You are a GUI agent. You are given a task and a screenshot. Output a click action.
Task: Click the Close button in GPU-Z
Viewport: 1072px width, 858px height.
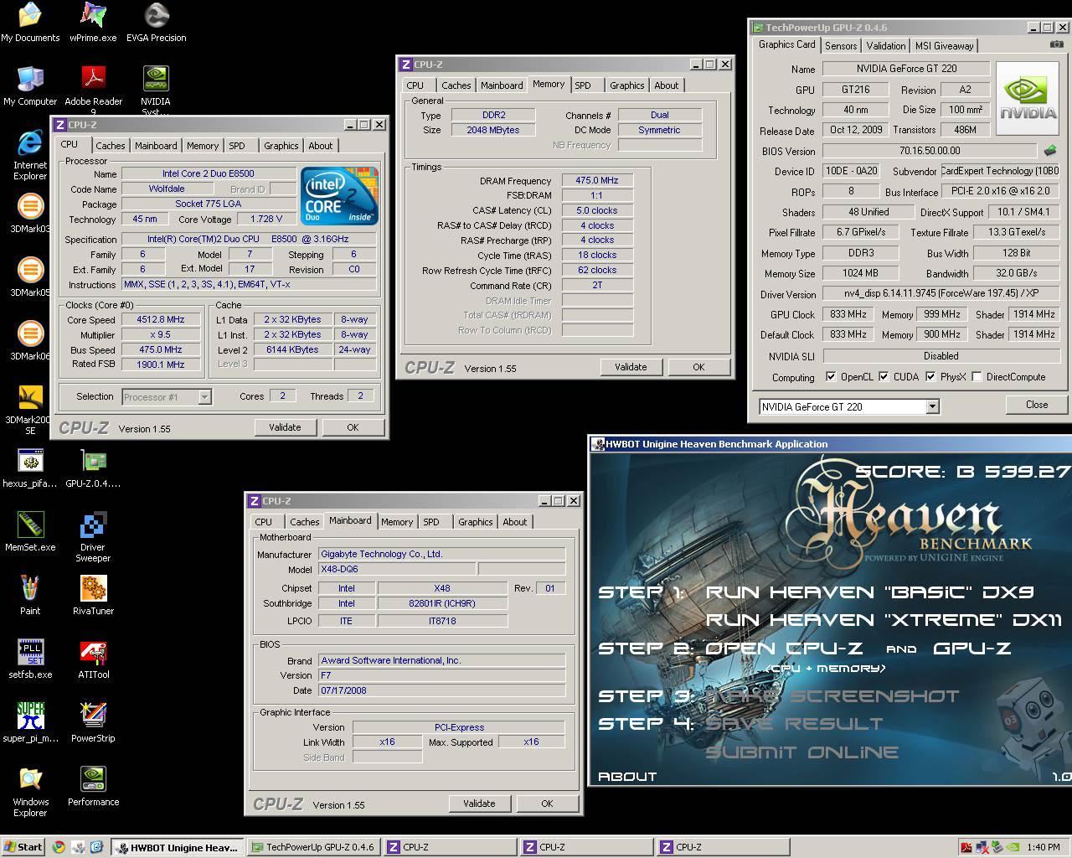(1037, 405)
